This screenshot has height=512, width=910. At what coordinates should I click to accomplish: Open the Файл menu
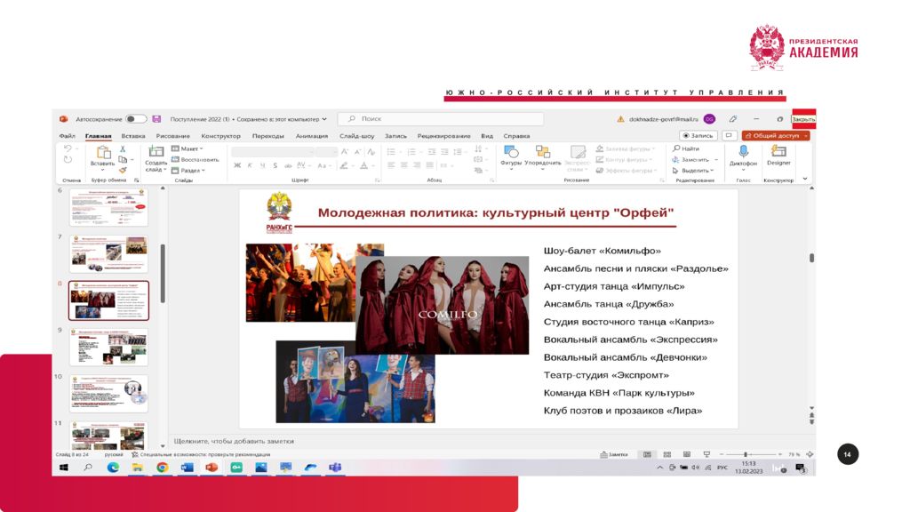click(67, 136)
